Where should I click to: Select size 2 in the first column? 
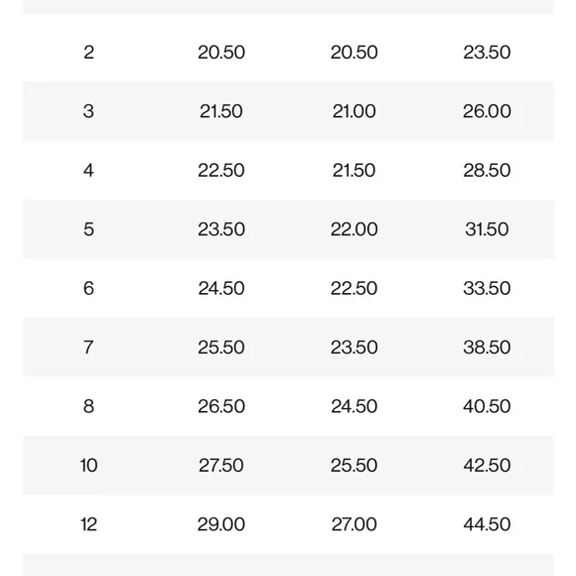pos(88,53)
